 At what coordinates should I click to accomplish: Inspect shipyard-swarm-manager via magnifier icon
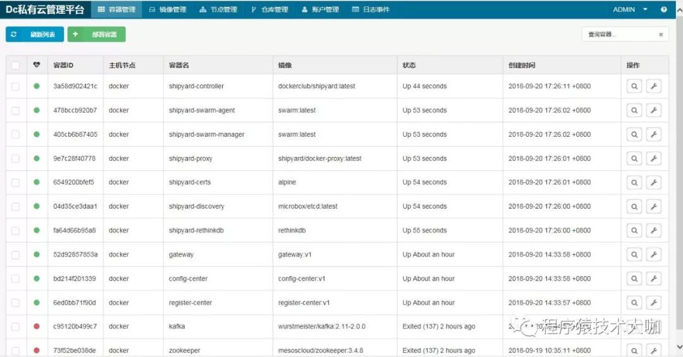coord(634,134)
